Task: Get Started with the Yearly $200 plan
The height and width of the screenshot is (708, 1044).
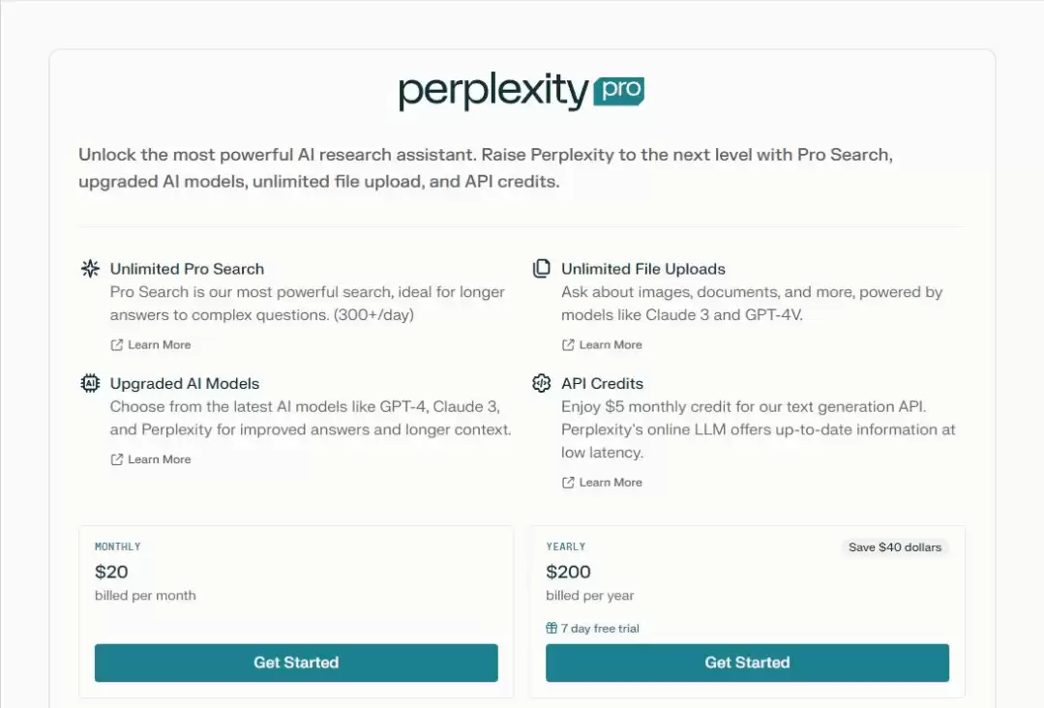Action: (747, 663)
